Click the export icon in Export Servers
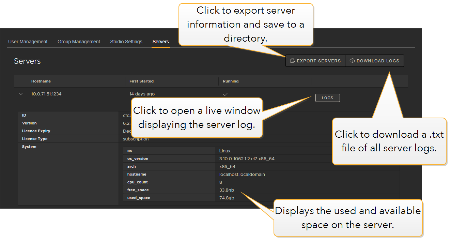 coord(292,61)
